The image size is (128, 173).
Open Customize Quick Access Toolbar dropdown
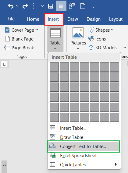point(94,7)
